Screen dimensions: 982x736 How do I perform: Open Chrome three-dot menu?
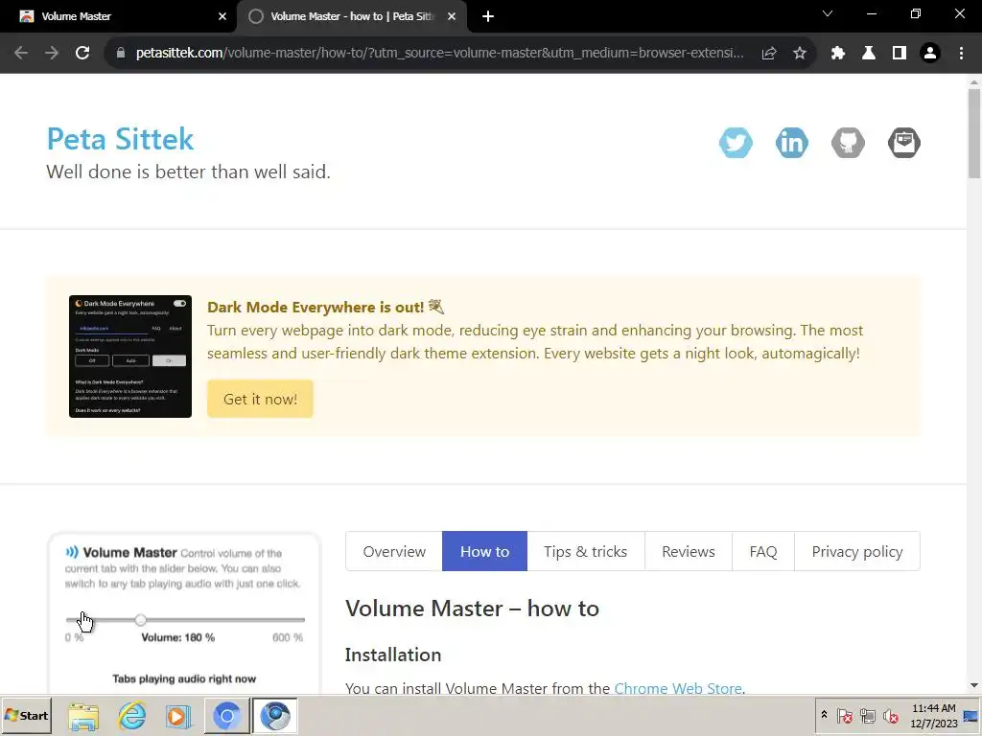pyautogui.click(x=961, y=54)
